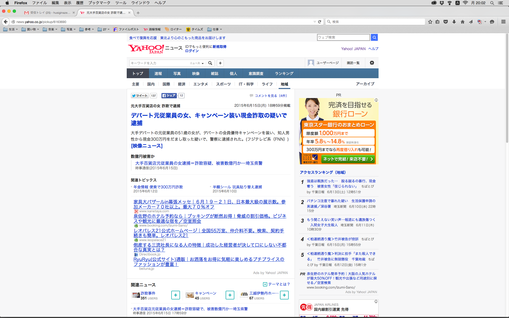The width and height of the screenshot is (509, 318).
Task: Open the Firefox downloads arrow icon
Action: tap(454, 22)
